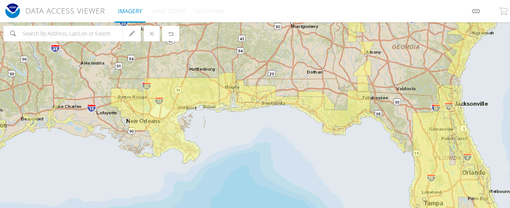The height and width of the screenshot is (208, 510).
Task: Click the DATA ACCESS VIEWER title
Action: click(65, 11)
